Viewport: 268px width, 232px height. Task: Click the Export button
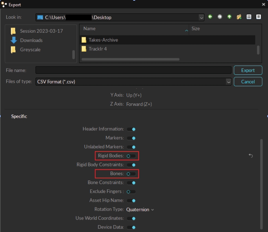point(248,70)
